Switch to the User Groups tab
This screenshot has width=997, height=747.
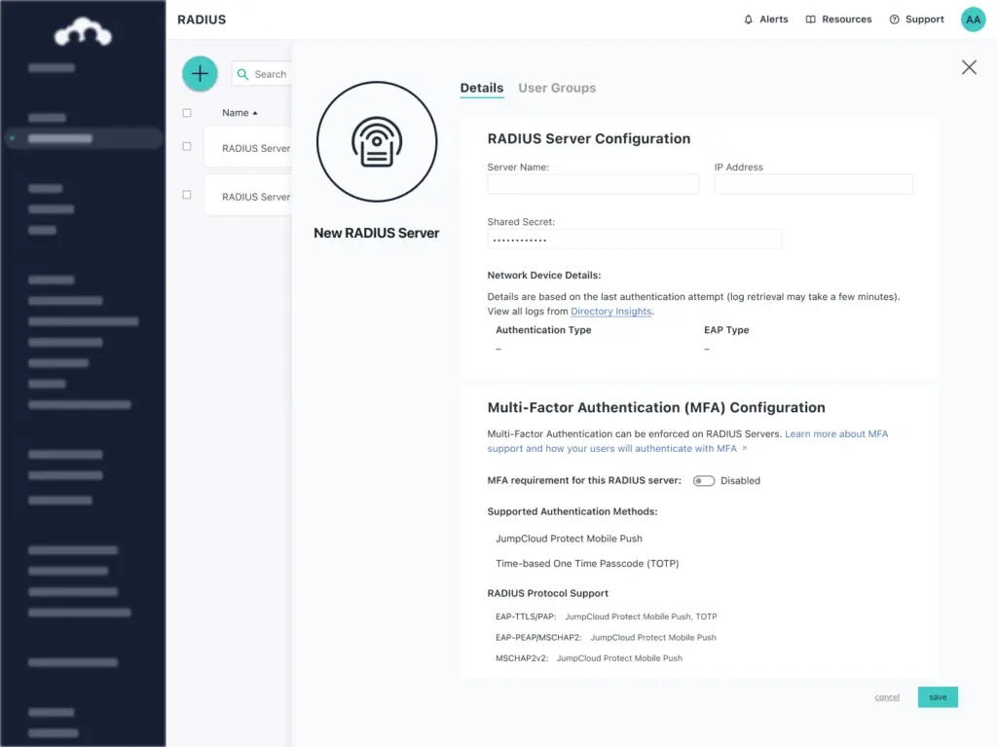coord(557,89)
